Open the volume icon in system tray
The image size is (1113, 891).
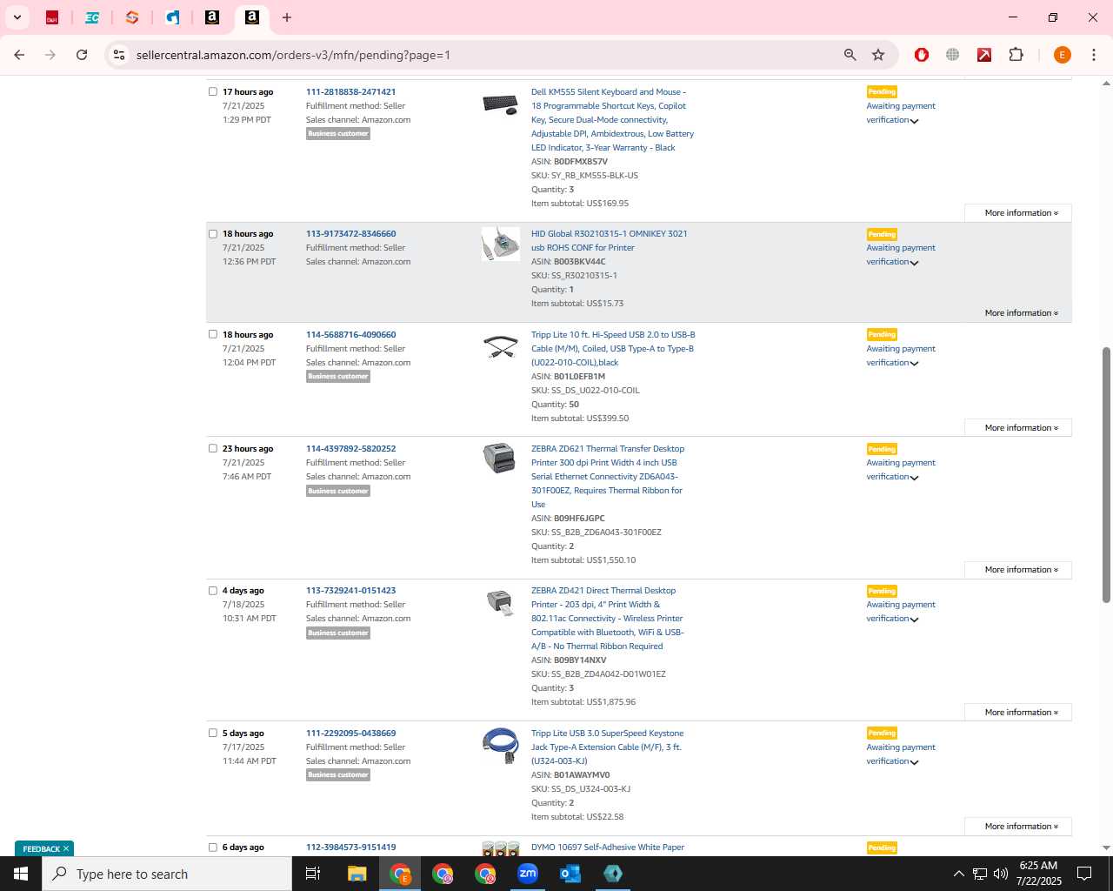point(1001,874)
